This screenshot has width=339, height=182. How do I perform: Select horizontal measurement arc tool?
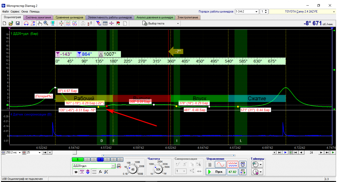coord(26,23)
